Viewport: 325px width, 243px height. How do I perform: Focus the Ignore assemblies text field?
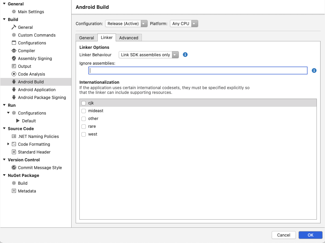pos(198,70)
